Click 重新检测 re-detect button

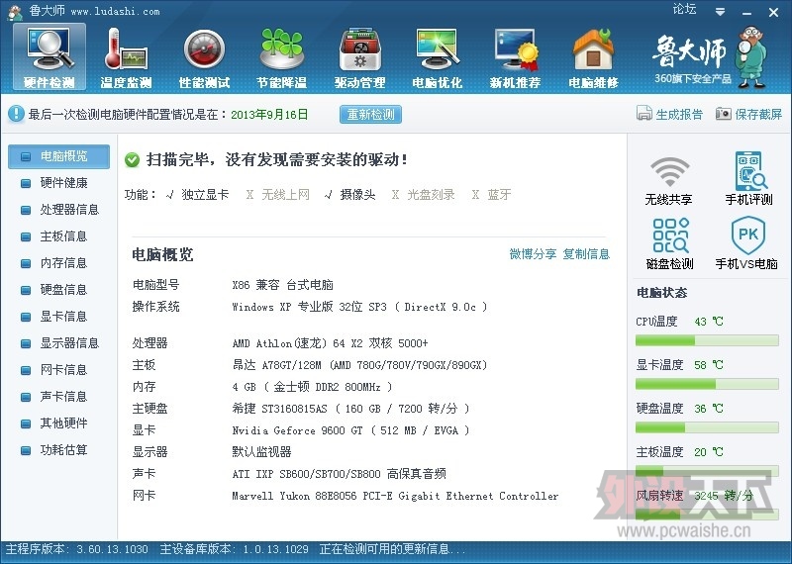tap(370, 114)
